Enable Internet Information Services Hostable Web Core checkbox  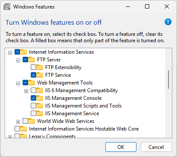(x=17, y=129)
